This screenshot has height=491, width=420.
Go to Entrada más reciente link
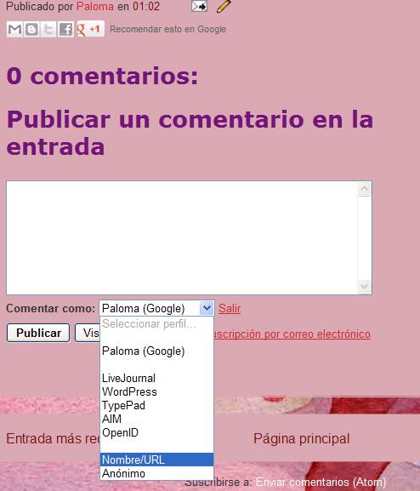pos(53,438)
